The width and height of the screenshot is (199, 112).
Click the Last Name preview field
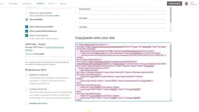[122, 30]
